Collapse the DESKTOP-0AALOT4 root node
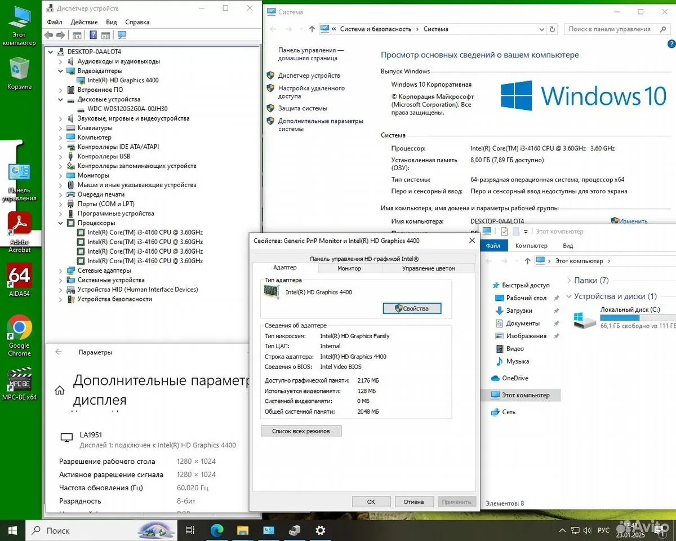Viewport: 676px width, 541px height. point(51,52)
